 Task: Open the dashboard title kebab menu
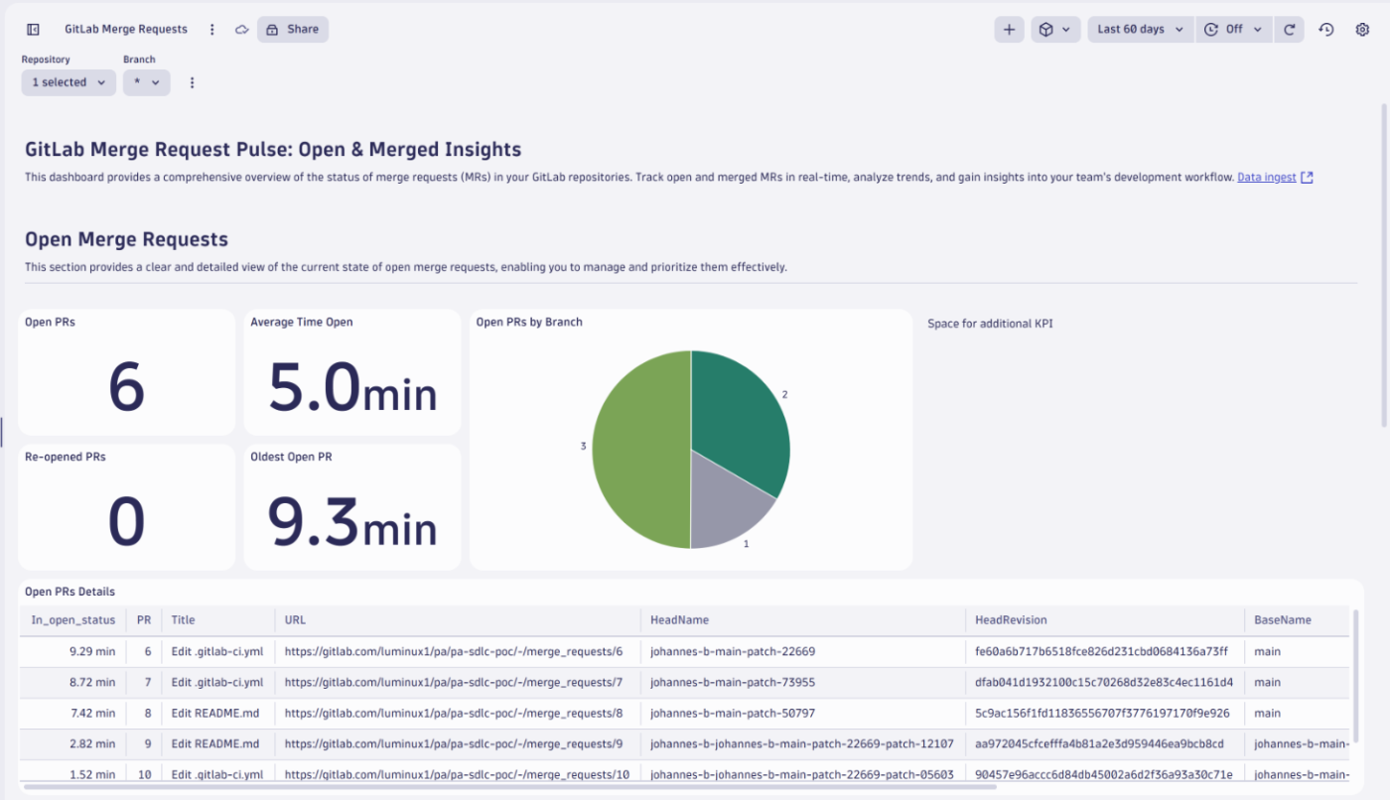tap(212, 29)
